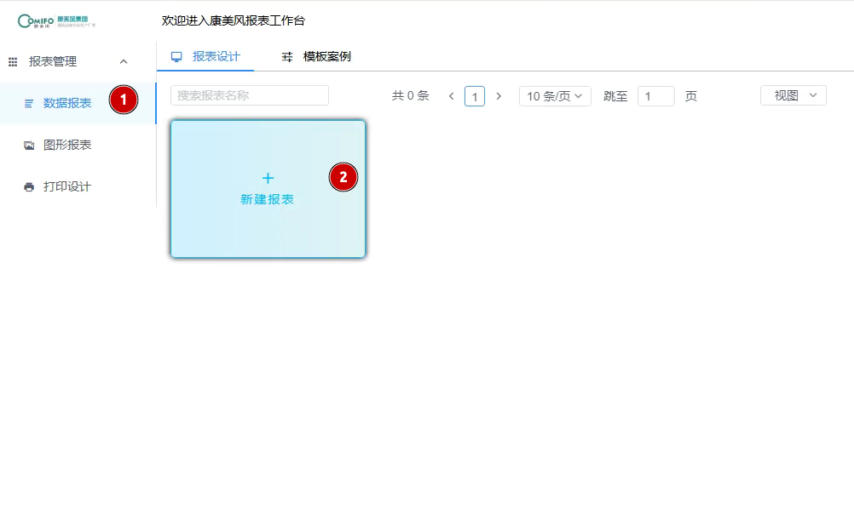Go to the previous page arrow
The image size is (854, 532).
[452, 96]
